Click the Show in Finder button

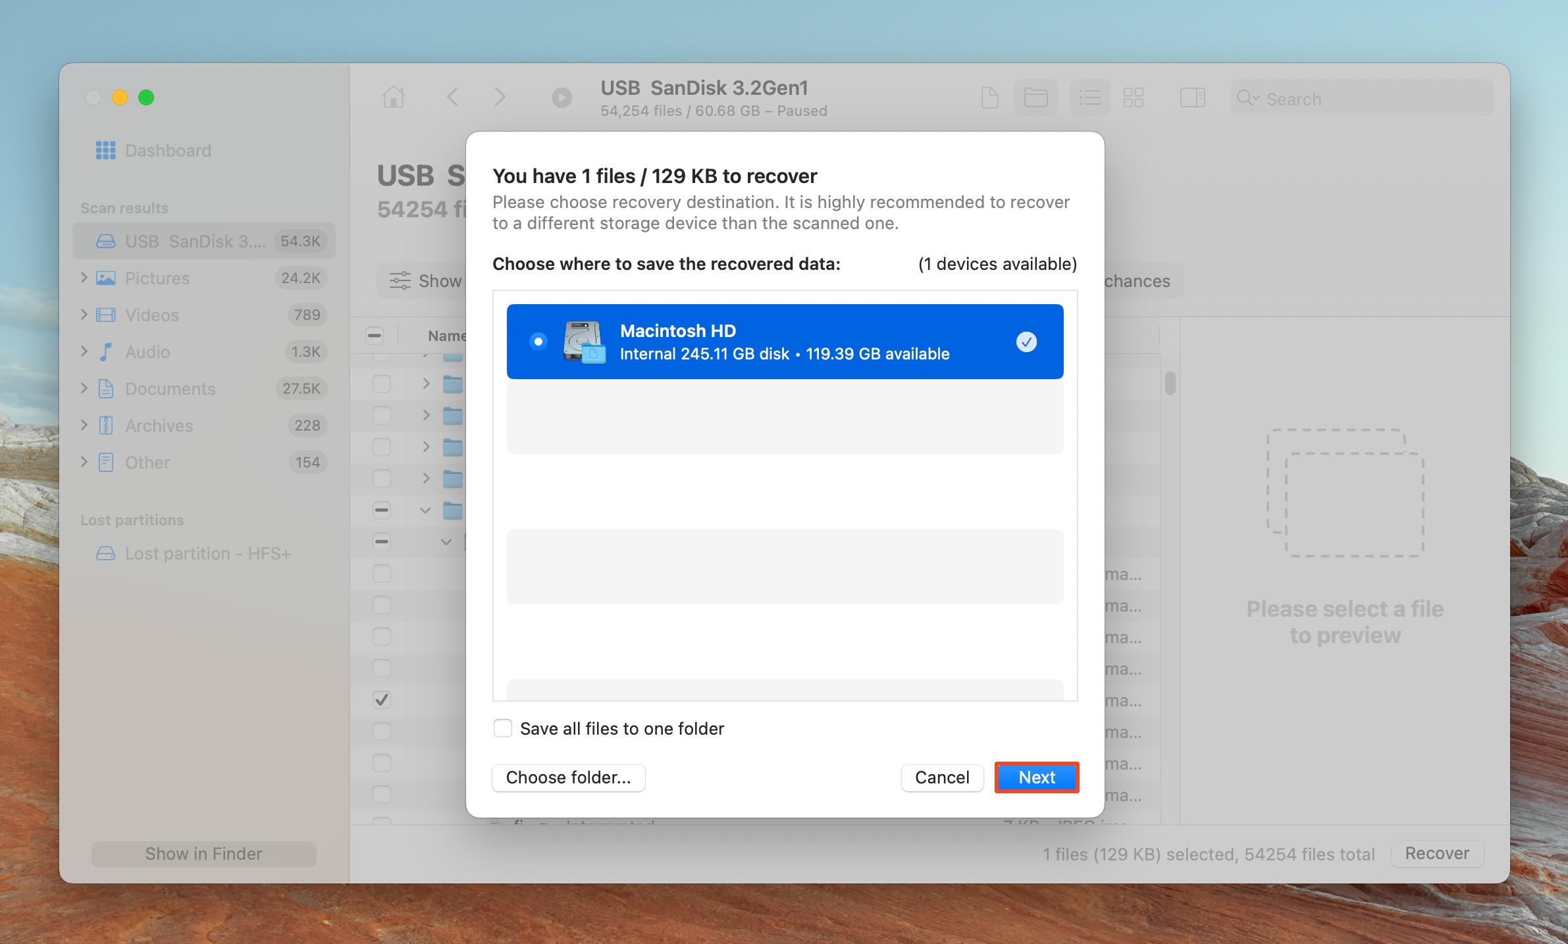tap(204, 853)
